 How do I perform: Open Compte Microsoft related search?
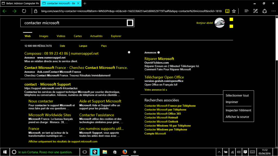[155, 134]
